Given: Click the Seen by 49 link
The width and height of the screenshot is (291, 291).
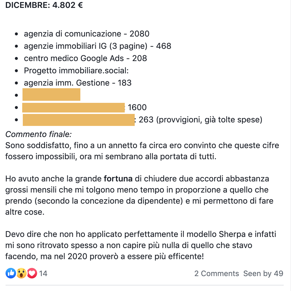Looking at the screenshot, I should pyautogui.click(x=263, y=273).
